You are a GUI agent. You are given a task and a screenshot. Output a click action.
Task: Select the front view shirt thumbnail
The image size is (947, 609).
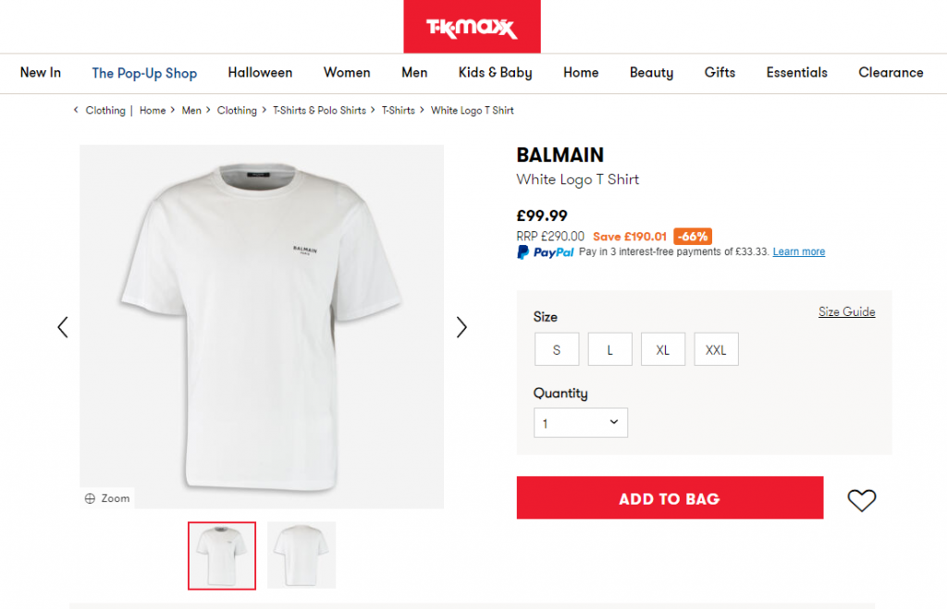pos(222,555)
